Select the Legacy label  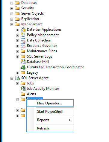coord(32,72)
